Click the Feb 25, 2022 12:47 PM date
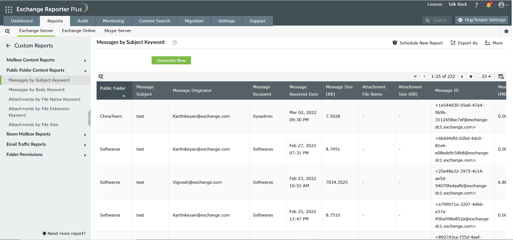The height and width of the screenshot is (240, 513). tap(303, 215)
